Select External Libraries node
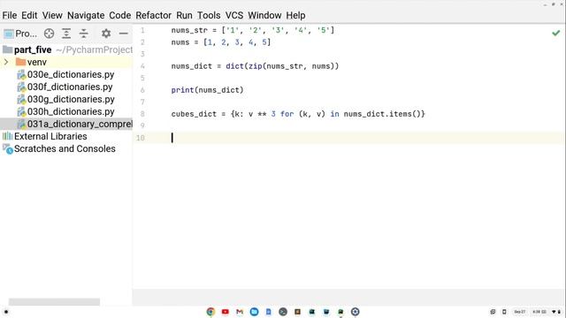 [x=50, y=136]
